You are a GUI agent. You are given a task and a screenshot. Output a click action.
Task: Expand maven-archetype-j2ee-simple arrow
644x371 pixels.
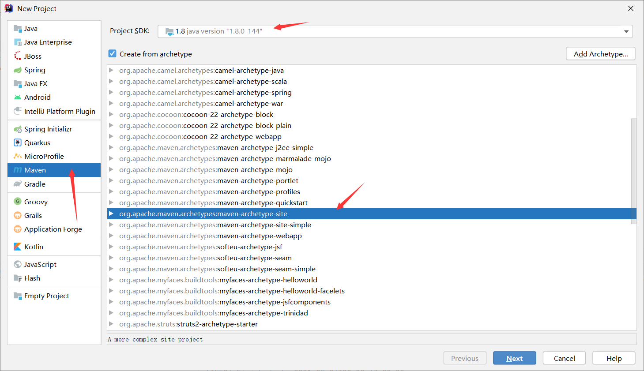point(111,147)
